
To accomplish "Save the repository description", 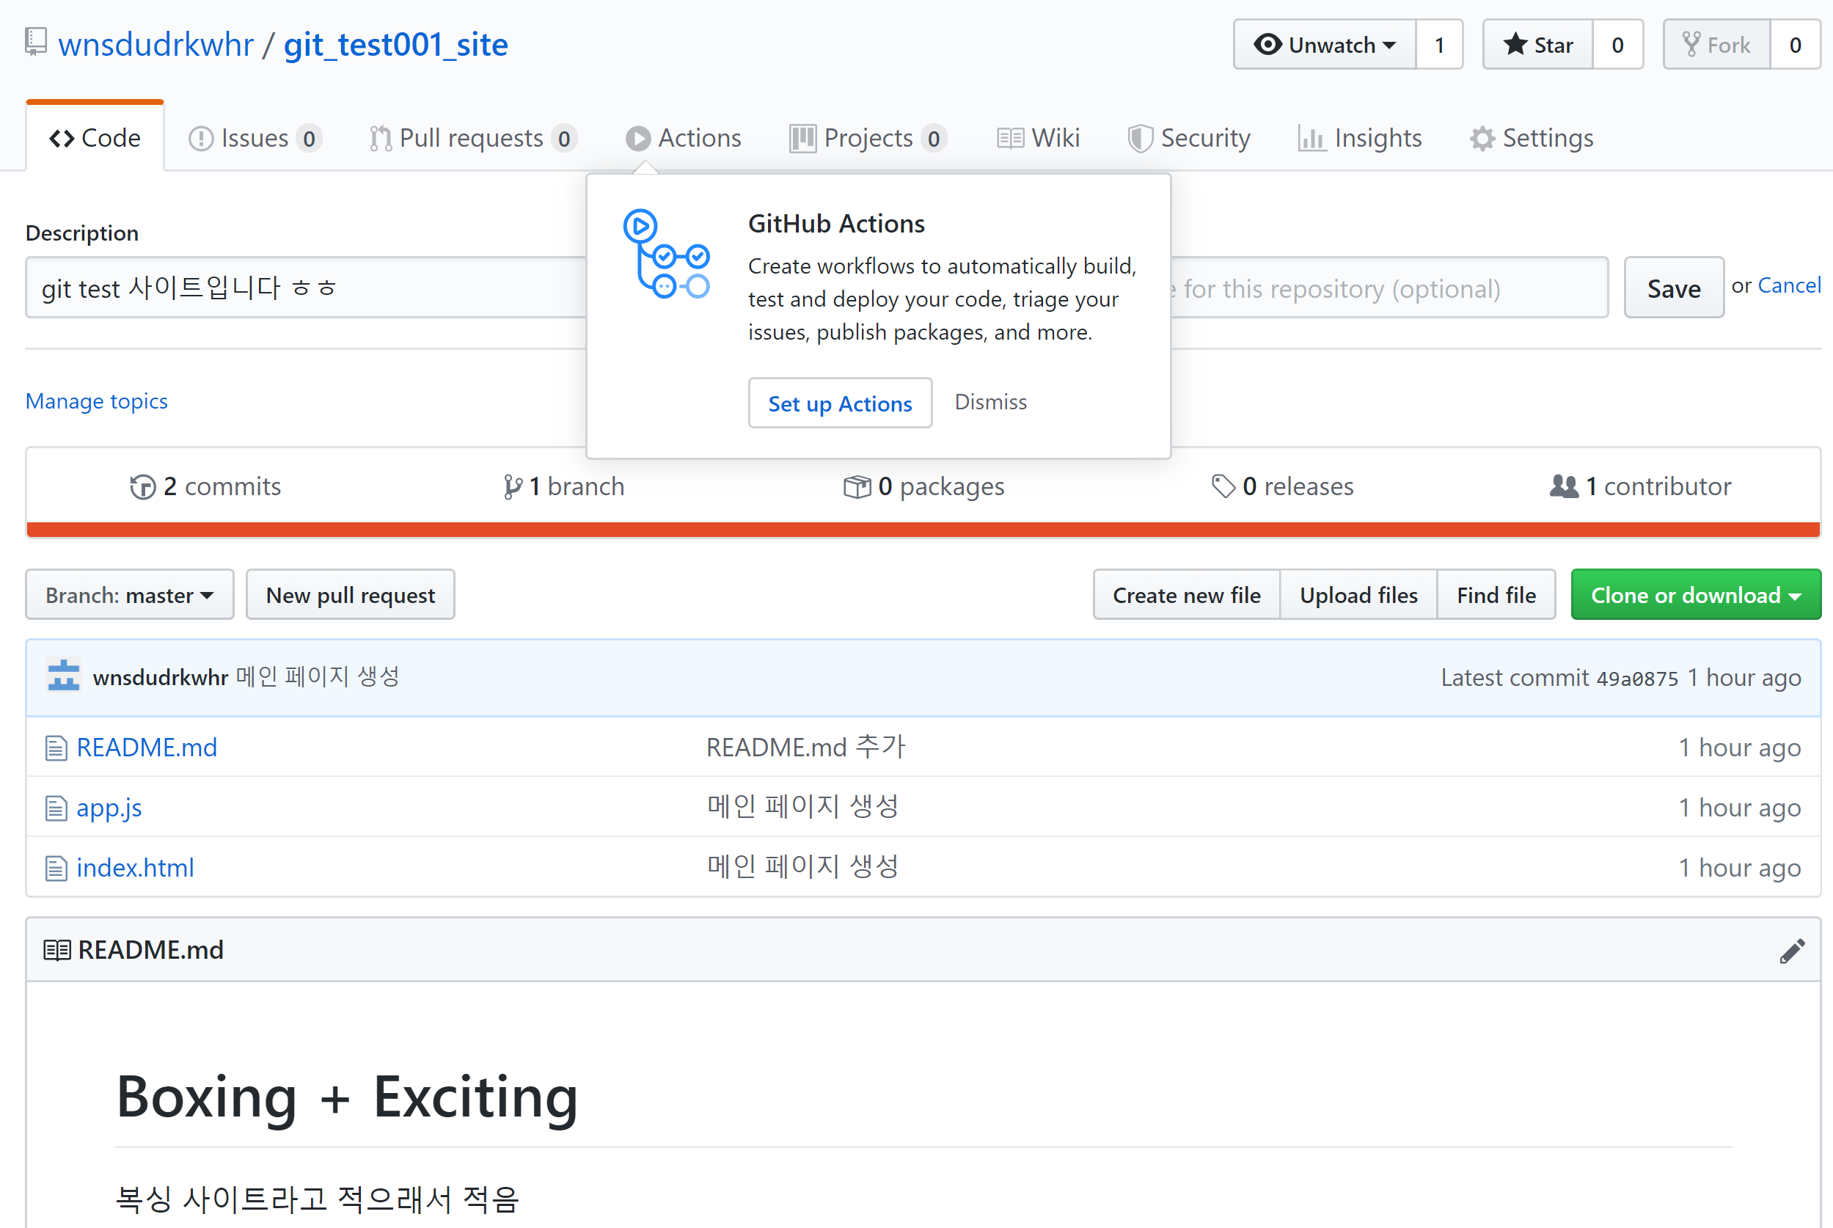I will coord(1674,288).
